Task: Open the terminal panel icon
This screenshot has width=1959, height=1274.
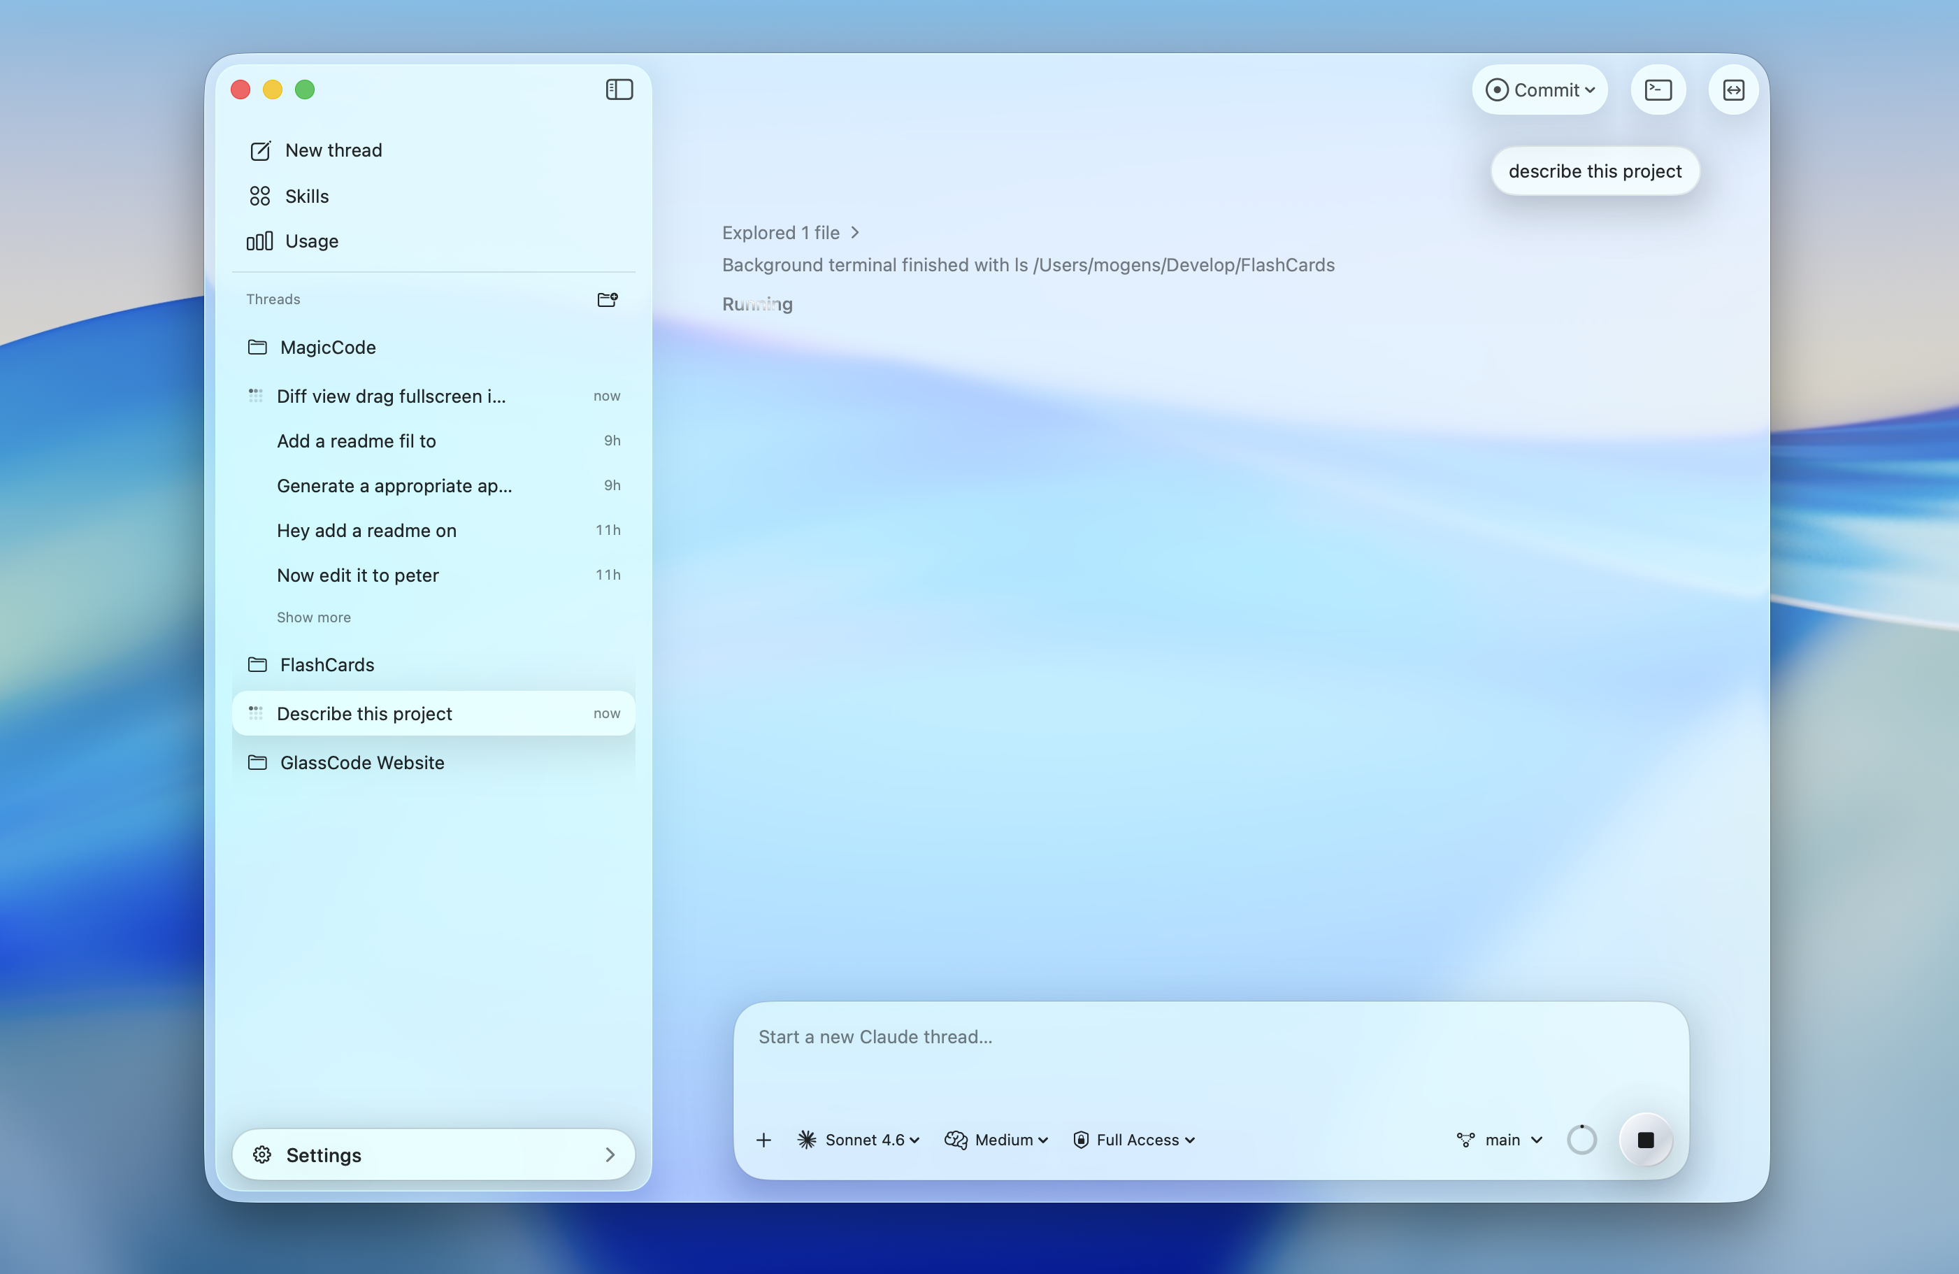Action: (x=1658, y=90)
